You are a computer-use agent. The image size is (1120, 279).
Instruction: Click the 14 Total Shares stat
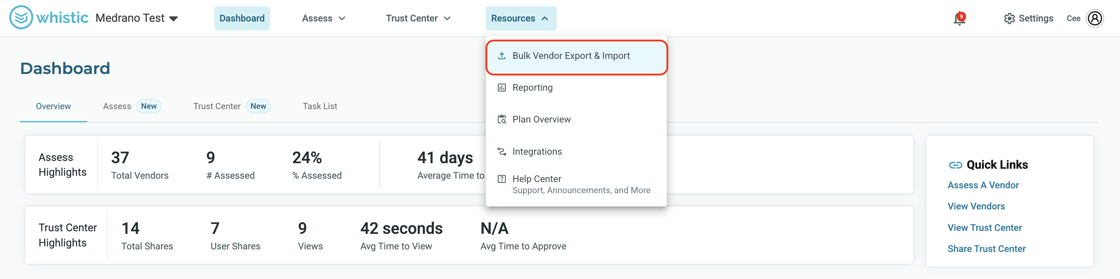point(147,236)
